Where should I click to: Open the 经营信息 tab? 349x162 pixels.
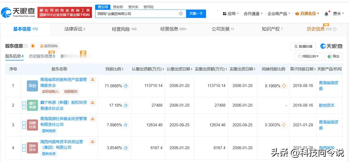pos(173,29)
